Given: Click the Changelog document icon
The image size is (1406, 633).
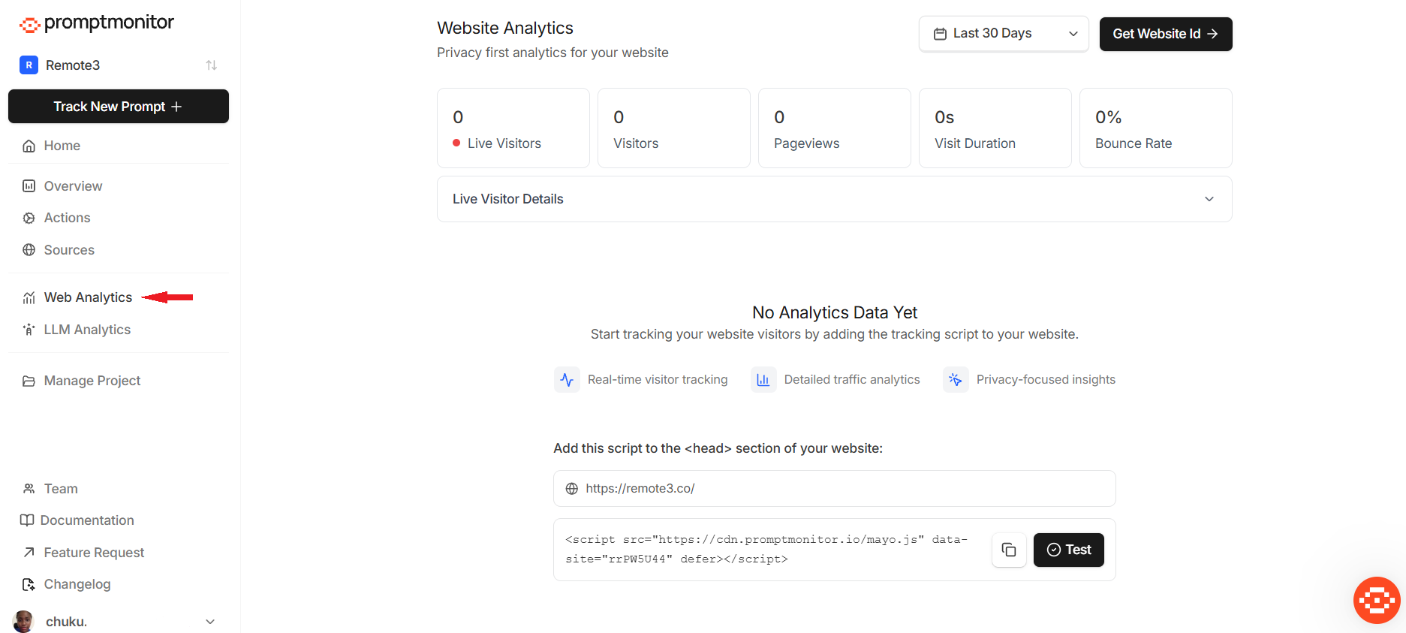Looking at the screenshot, I should (29, 584).
